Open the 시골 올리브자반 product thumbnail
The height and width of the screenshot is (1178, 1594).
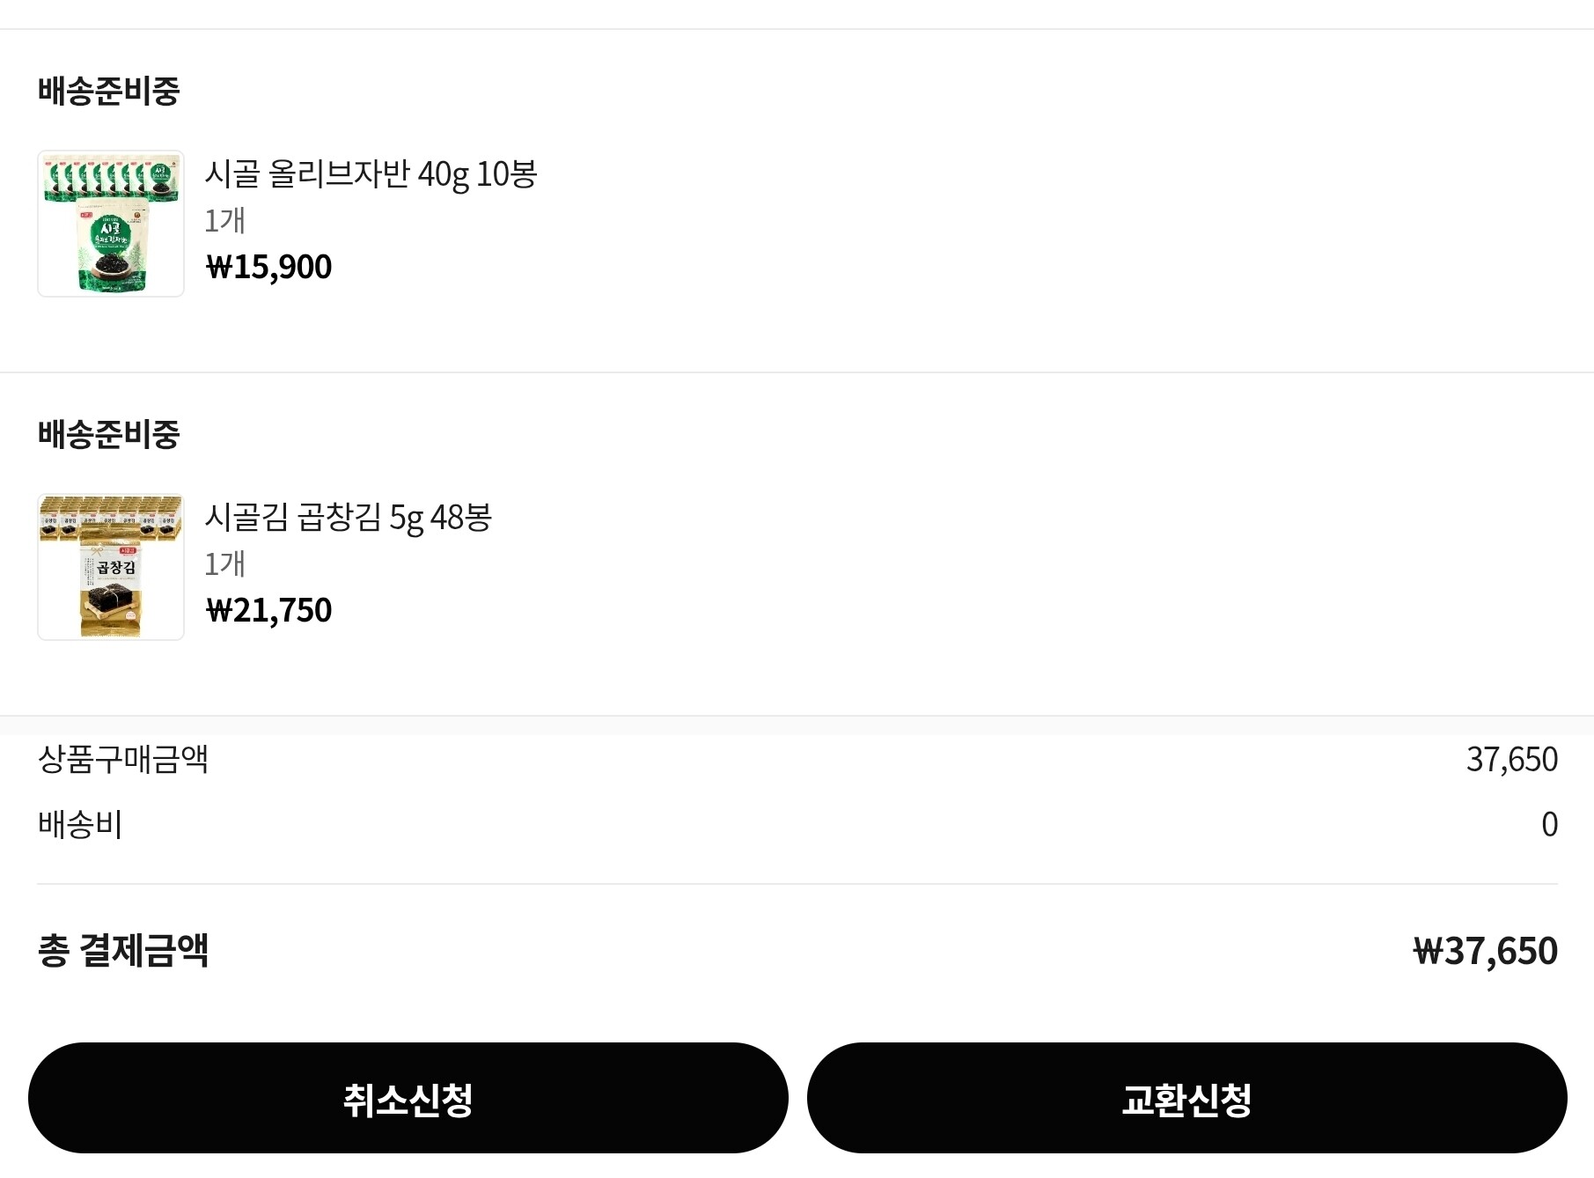click(x=111, y=224)
